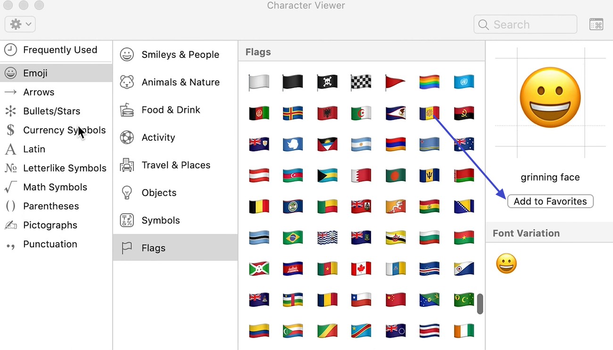Select the Chile flag emoji
The width and height of the screenshot is (613, 350).
tap(361, 300)
